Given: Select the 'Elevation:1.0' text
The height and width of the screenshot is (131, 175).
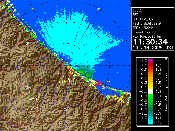Looking at the screenshot, I should coord(145,32).
